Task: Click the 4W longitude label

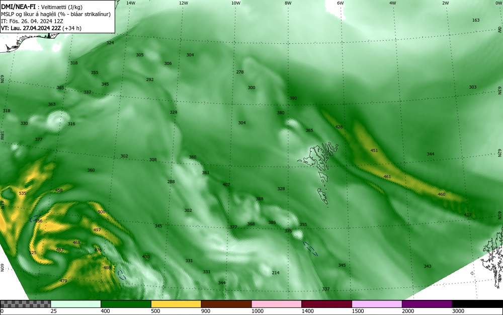Action: [393, 3]
